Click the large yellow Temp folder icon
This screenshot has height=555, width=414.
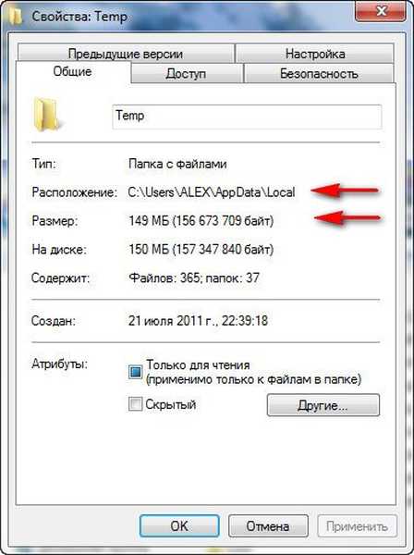point(47,115)
